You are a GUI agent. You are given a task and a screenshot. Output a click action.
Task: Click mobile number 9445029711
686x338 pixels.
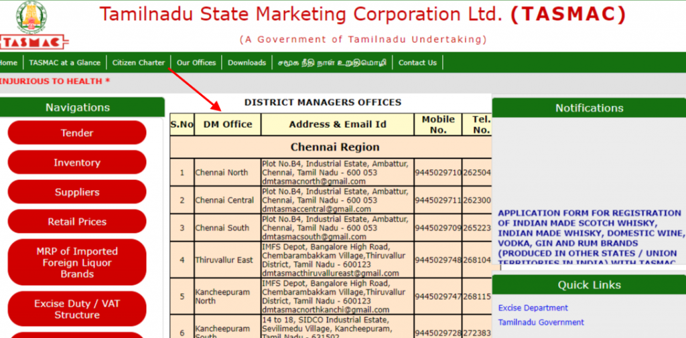click(x=438, y=200)
